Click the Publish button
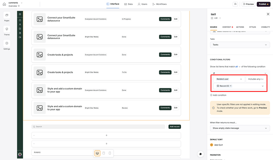Image resolution: width=273 pixels, height=160 pixels. (x=264, y=4)
